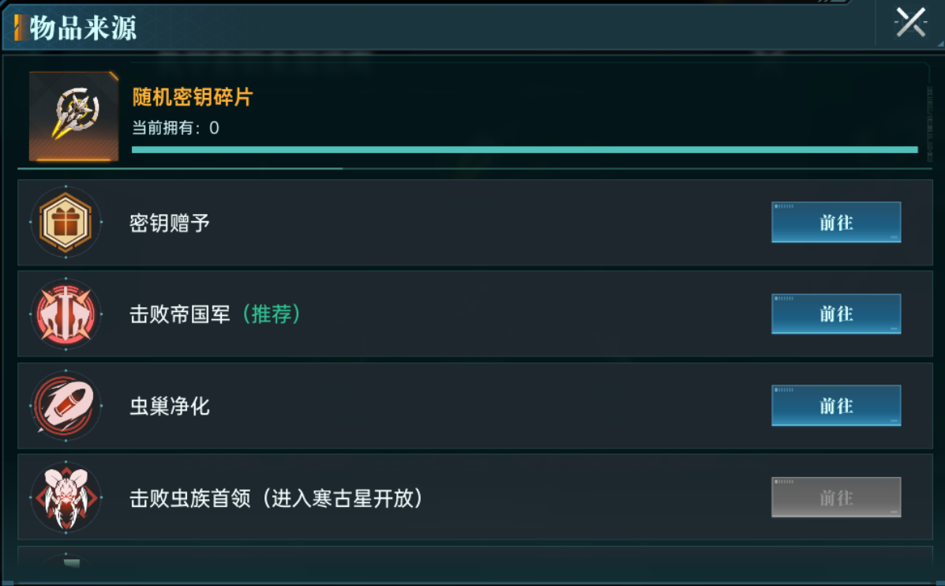Select the 击败帝国军 row label

[x=179, y=314]
